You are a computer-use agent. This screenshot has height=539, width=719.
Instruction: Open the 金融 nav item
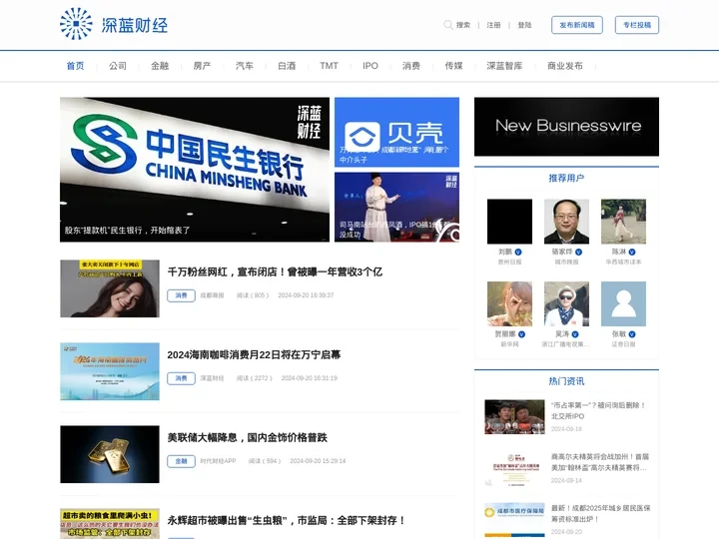point(160,66)
